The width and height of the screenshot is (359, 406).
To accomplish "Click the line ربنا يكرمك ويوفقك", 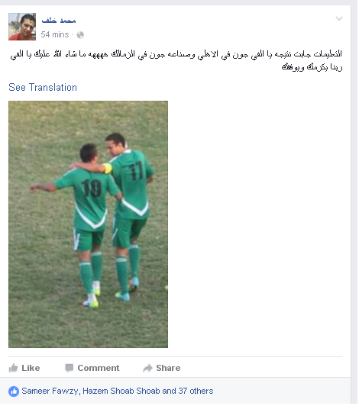I will click(312, 67).
